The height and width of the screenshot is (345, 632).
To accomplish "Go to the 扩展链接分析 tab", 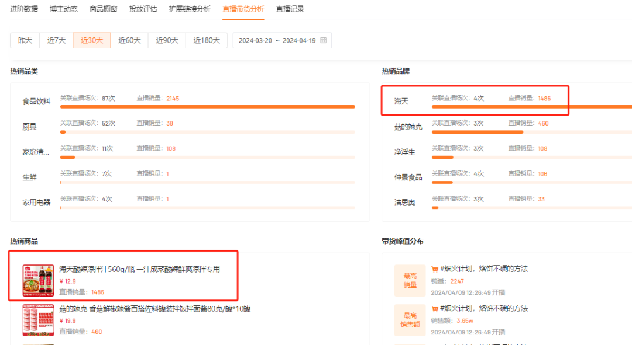I will [190, 9].
